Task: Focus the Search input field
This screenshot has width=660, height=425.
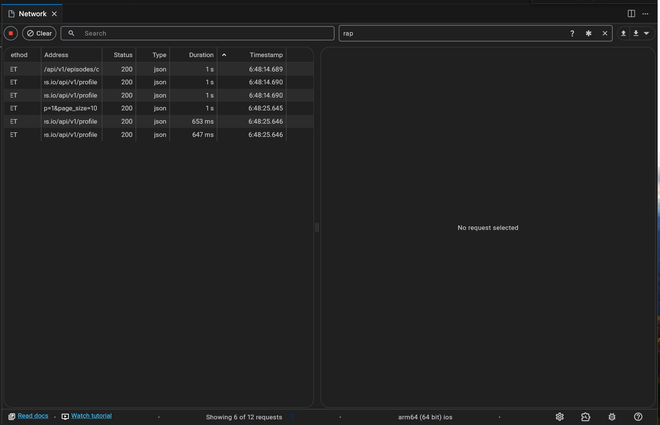Action: pos(197,33)
